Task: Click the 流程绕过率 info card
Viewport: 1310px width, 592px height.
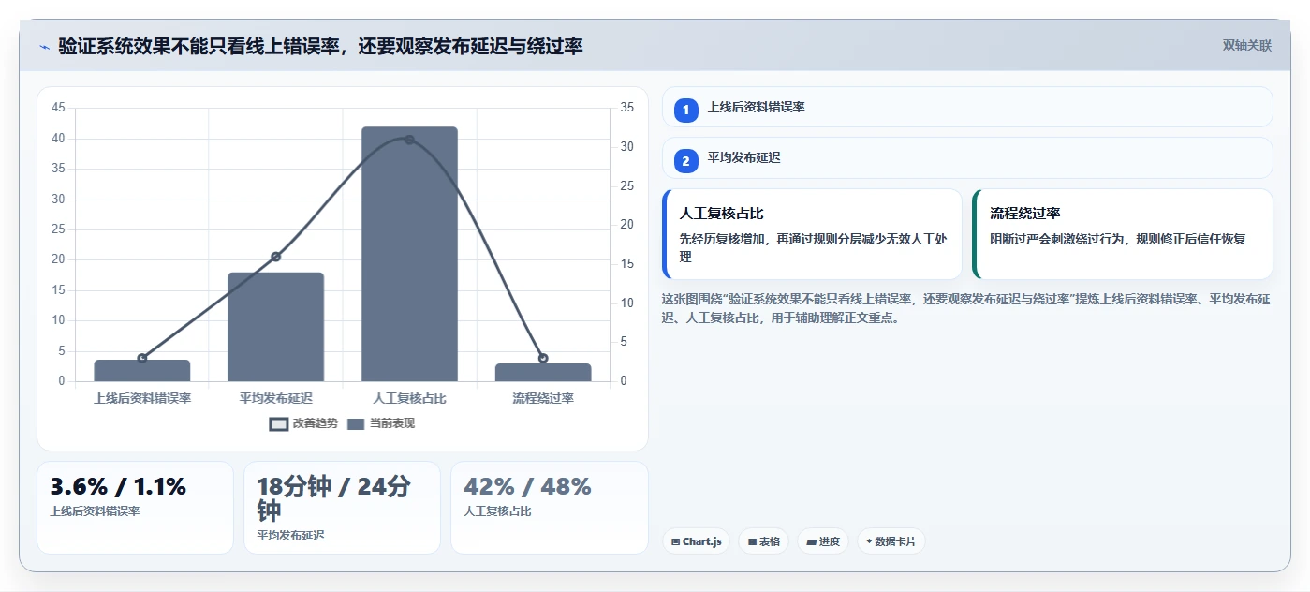Action: (1123, 234)
